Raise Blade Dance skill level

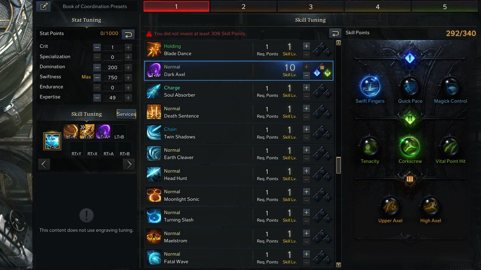tap(306, 46)
